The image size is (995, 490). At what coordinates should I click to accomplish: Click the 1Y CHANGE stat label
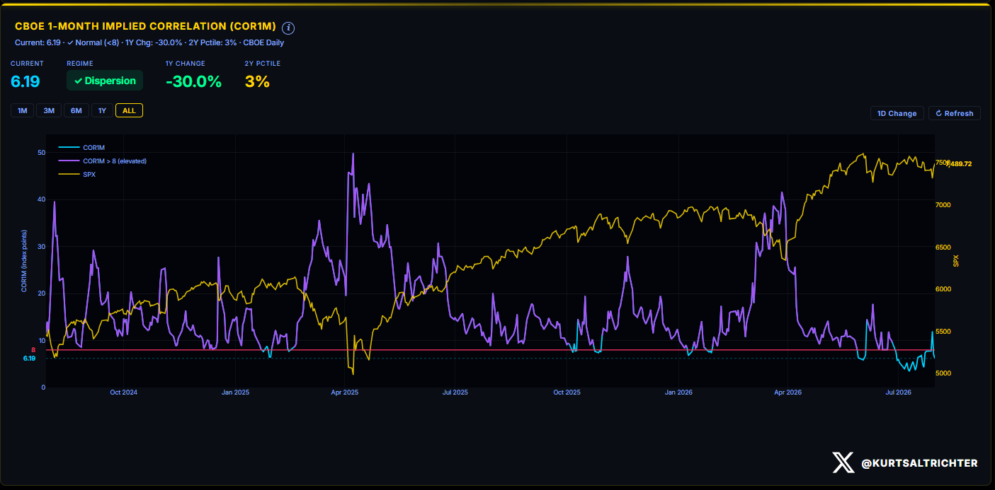(186, 64)
